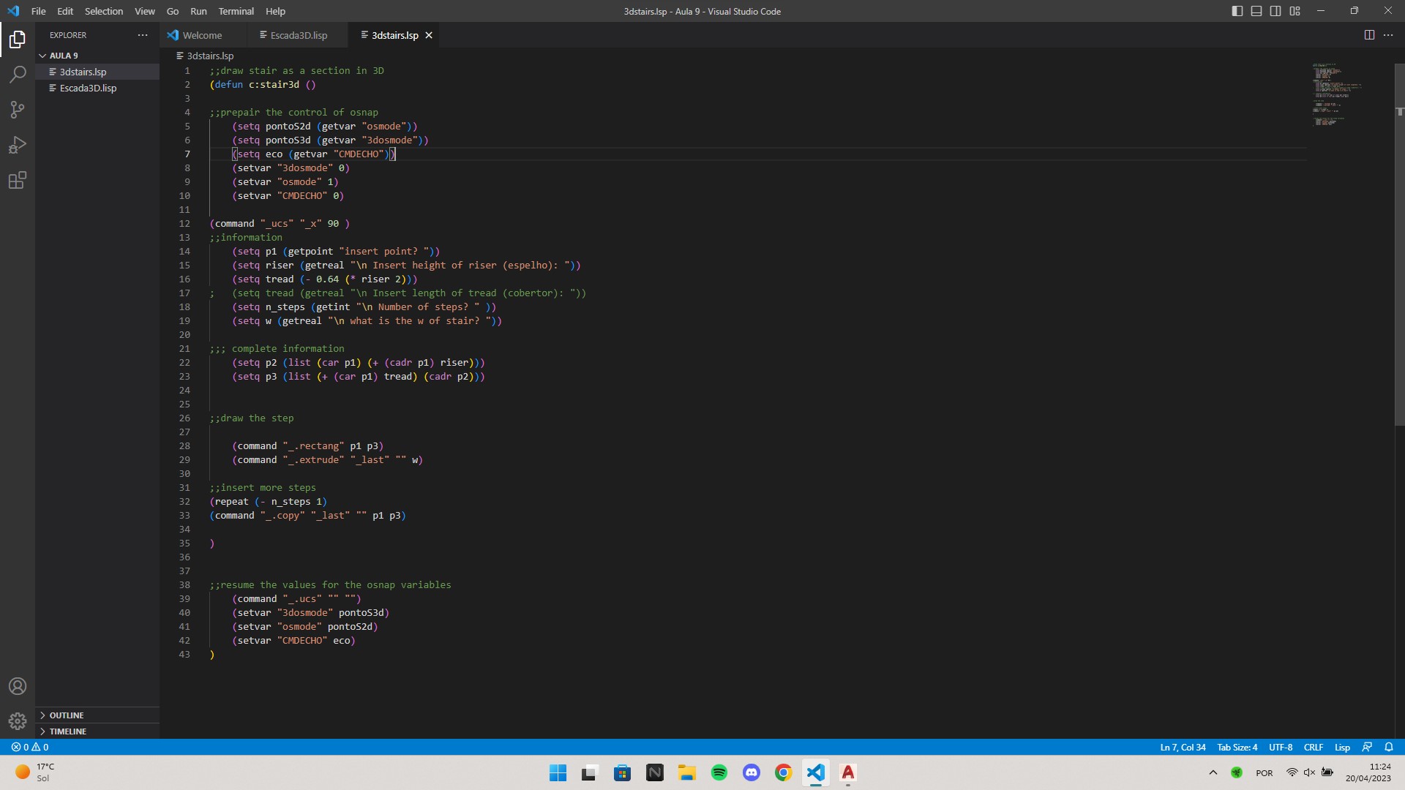The image size is (1405, 790).
Task: Expand the OUTLINE section
Action: click(x=97, y=715)
